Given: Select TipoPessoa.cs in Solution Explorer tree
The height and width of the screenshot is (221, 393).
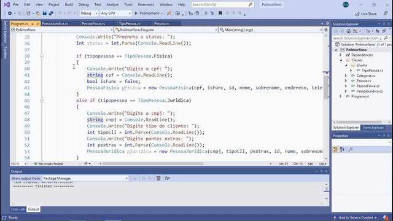Looking at the screenshot, I should [x=372, y=71].
